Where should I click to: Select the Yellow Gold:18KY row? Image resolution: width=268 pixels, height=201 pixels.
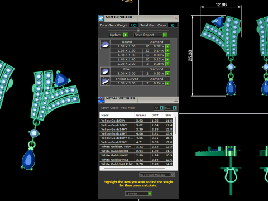(136, 133)
